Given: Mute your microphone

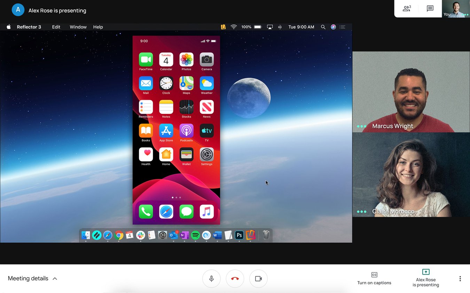Looking at the screenshot, I should [x=211, y=278].
